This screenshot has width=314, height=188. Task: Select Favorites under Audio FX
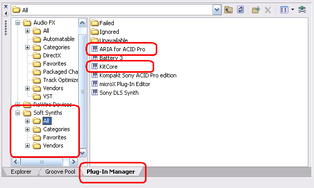[54, 64]
